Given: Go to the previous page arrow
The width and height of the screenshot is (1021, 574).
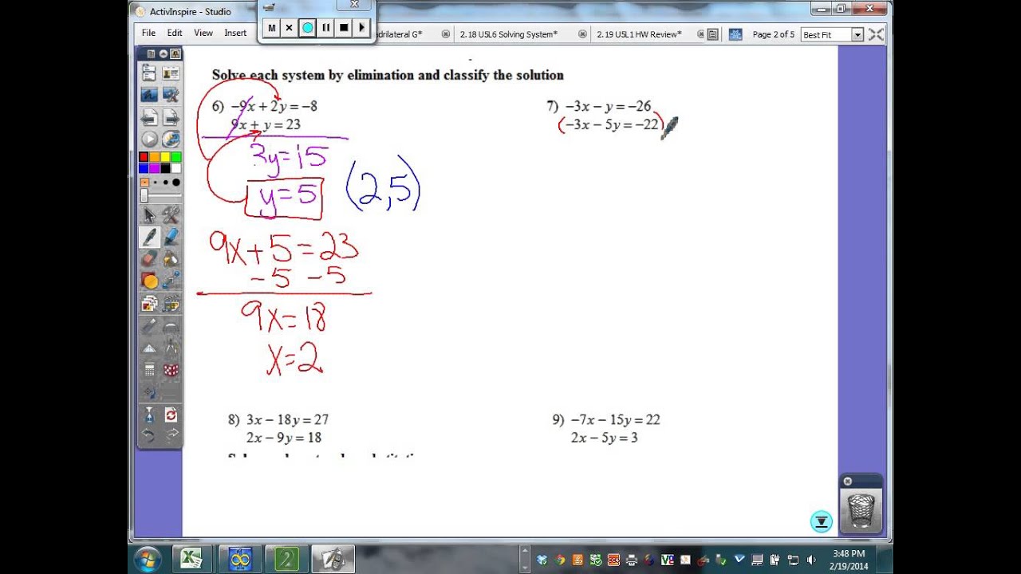Looking at the screenshot, I should [149, 117].
